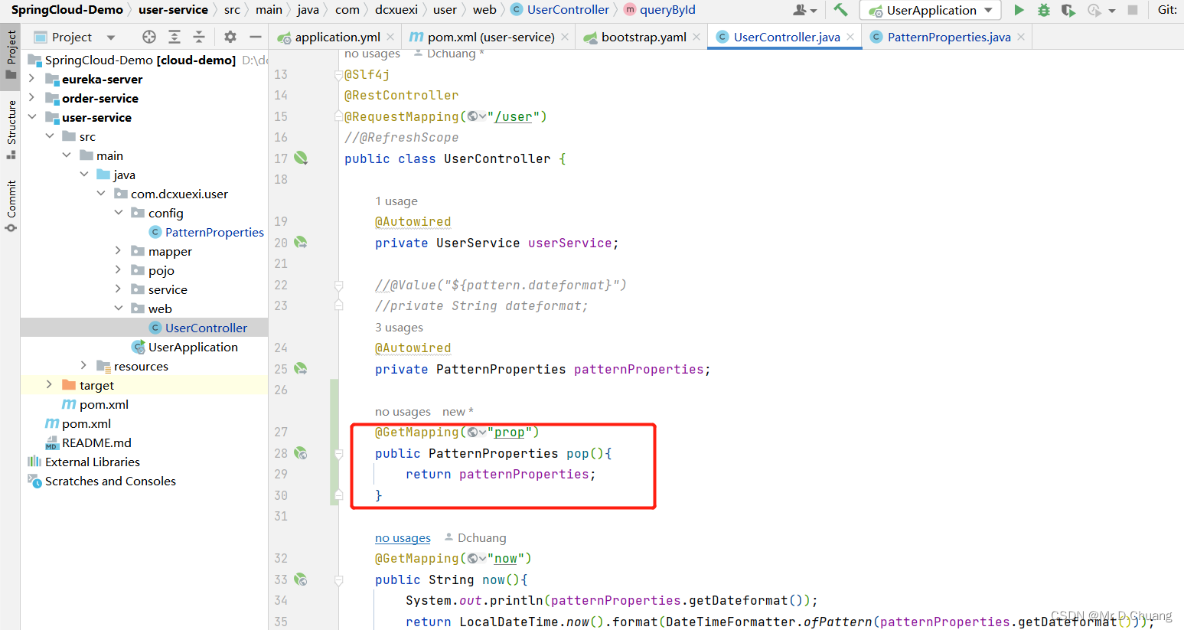Open URL globe icon in GetMapping prop
1184x630 pixels.
(x=473, y=432)
